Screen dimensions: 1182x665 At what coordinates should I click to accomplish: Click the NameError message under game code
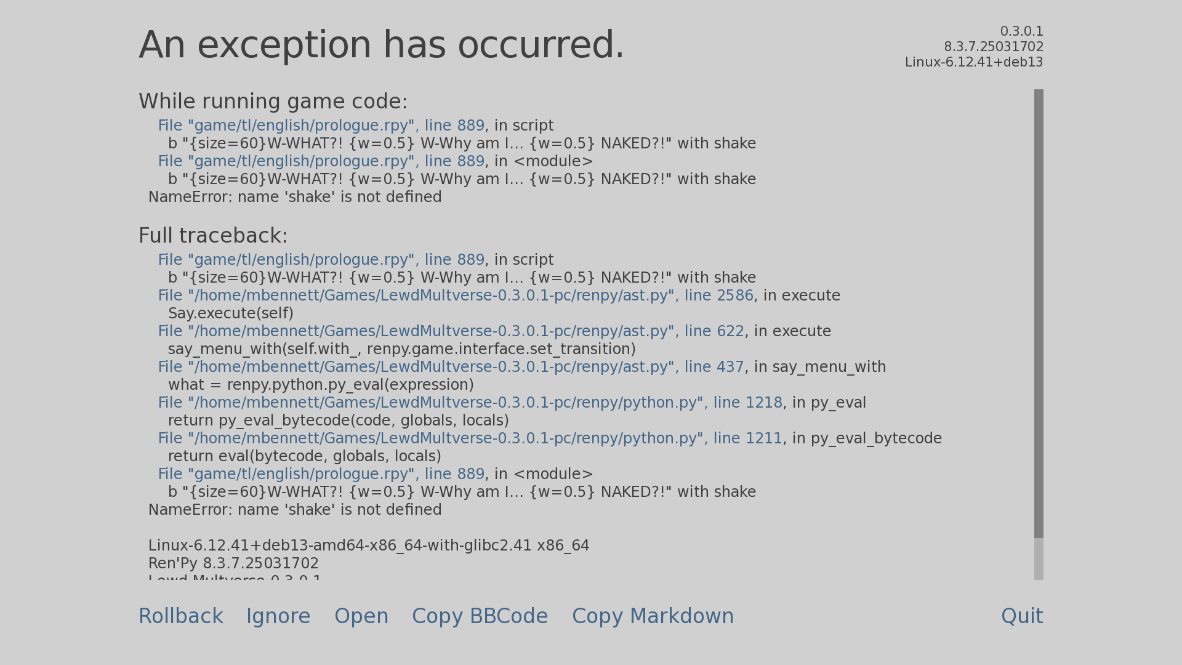(x=295, y=197)
